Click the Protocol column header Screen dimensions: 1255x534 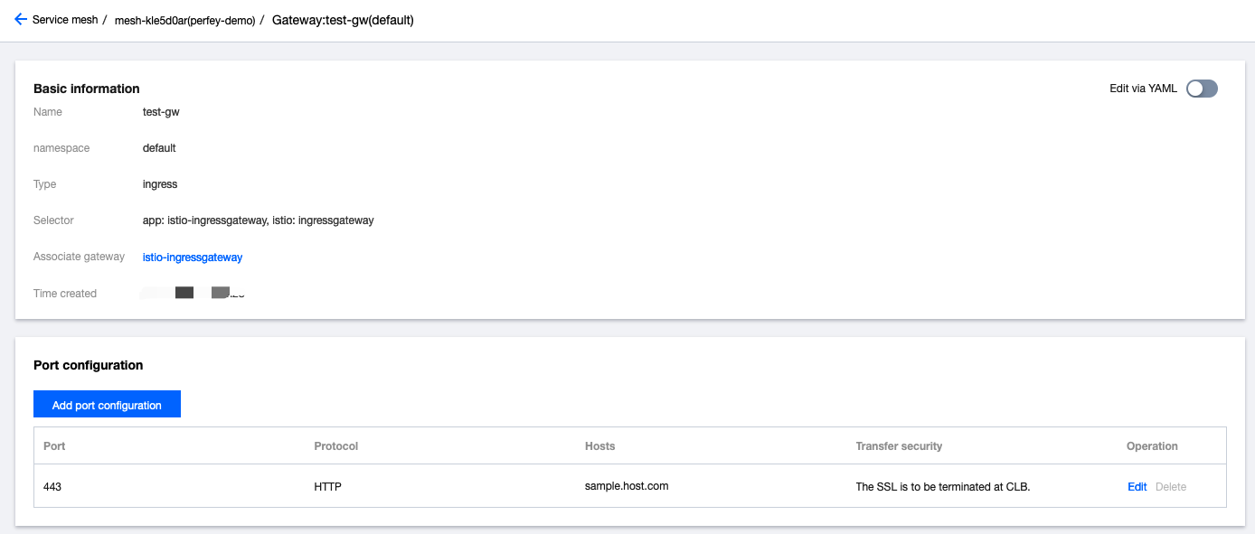(x=336, y=446)
